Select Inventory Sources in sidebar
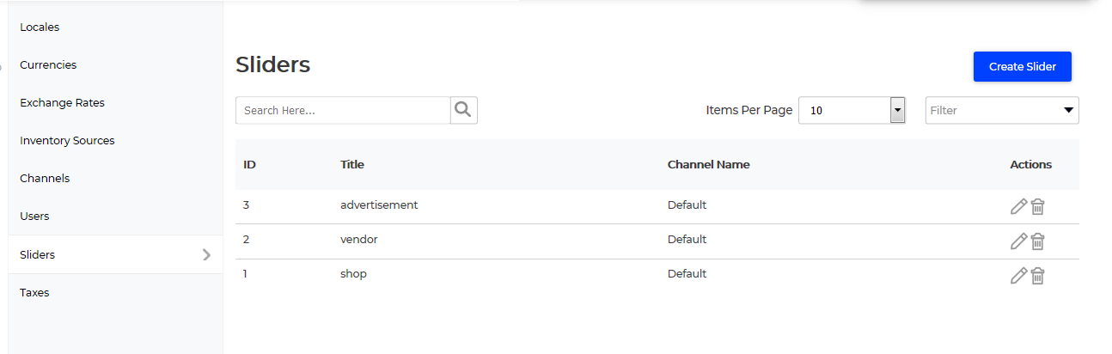Image resolution: width=1112 pixels, height=354 pixels. [x=67, y=140]
